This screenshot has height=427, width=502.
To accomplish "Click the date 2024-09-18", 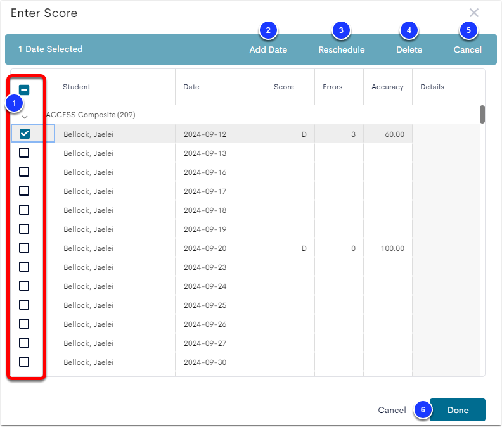I will coord(205,210).
